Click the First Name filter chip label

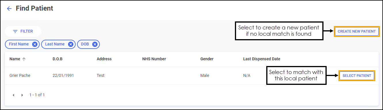tap(19, 44)
